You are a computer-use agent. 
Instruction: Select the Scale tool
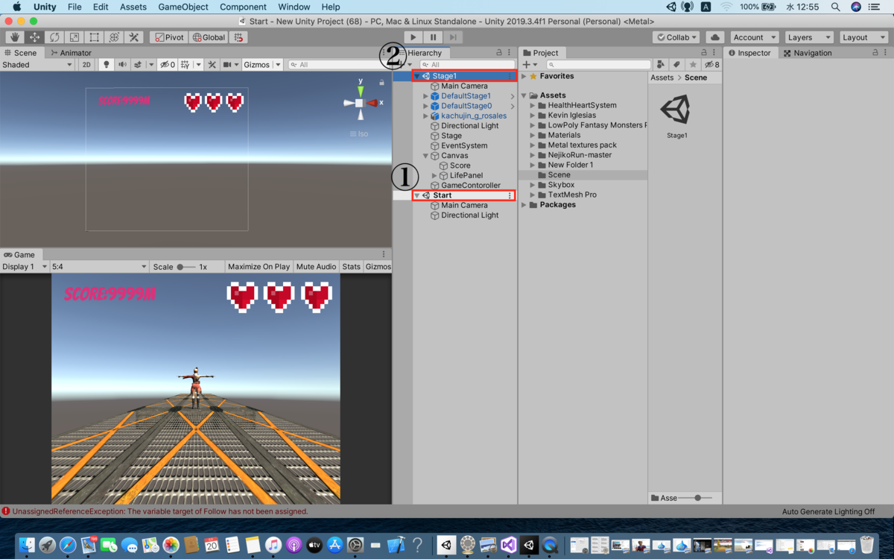coord(74,37)
